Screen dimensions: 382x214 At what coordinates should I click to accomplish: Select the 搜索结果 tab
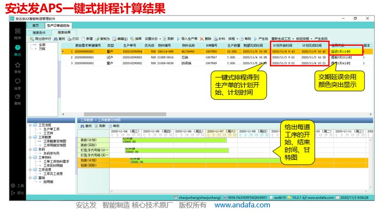[x=64, y=32]
